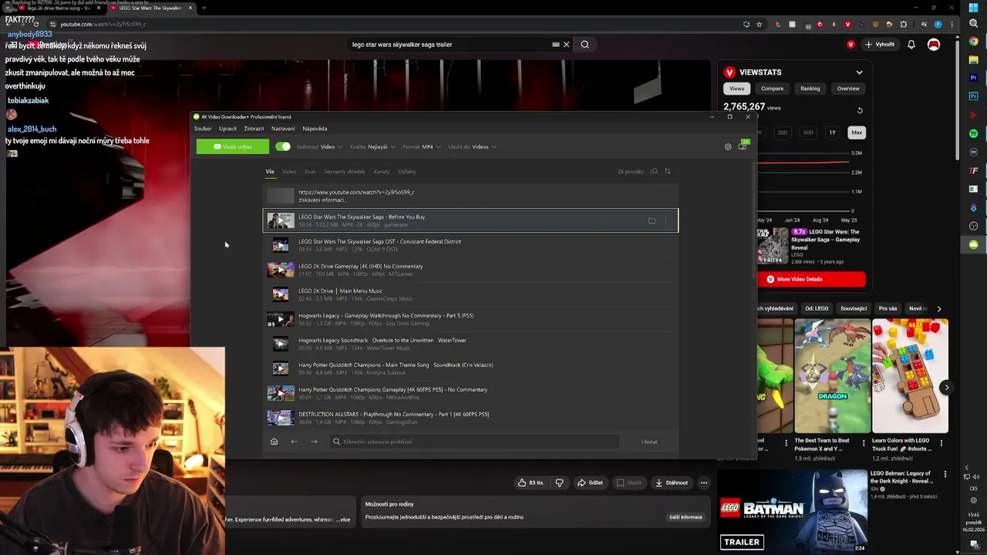The width and height of the screenshot is (987, 555).
Task: Open more actions three-dot under video
Action: 703,483
